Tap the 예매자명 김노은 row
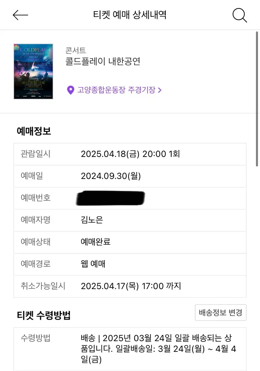 [x=130, y=220]
